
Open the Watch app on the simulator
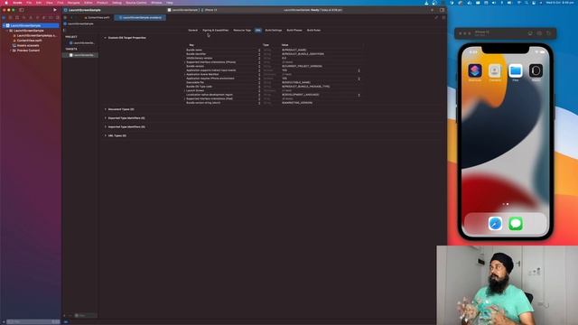pos(536,70)
